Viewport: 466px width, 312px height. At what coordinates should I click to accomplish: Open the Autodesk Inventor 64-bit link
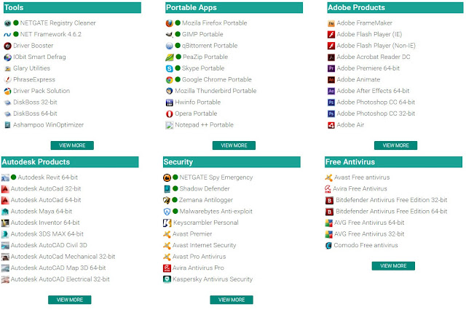click(45, 223)
